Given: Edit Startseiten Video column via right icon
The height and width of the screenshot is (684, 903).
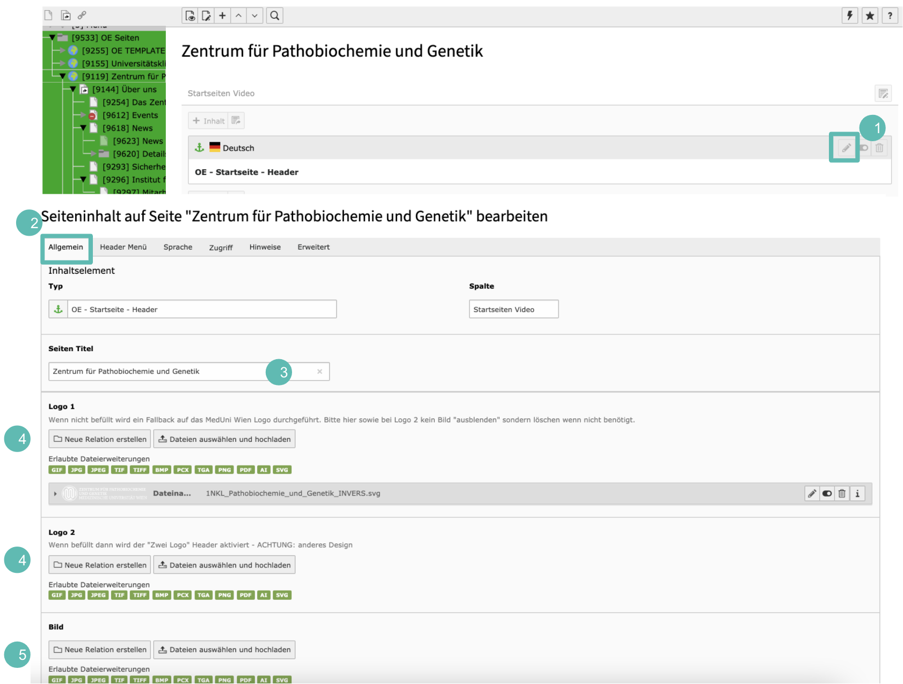Looking at the screenshot, I should coord(883,93).
